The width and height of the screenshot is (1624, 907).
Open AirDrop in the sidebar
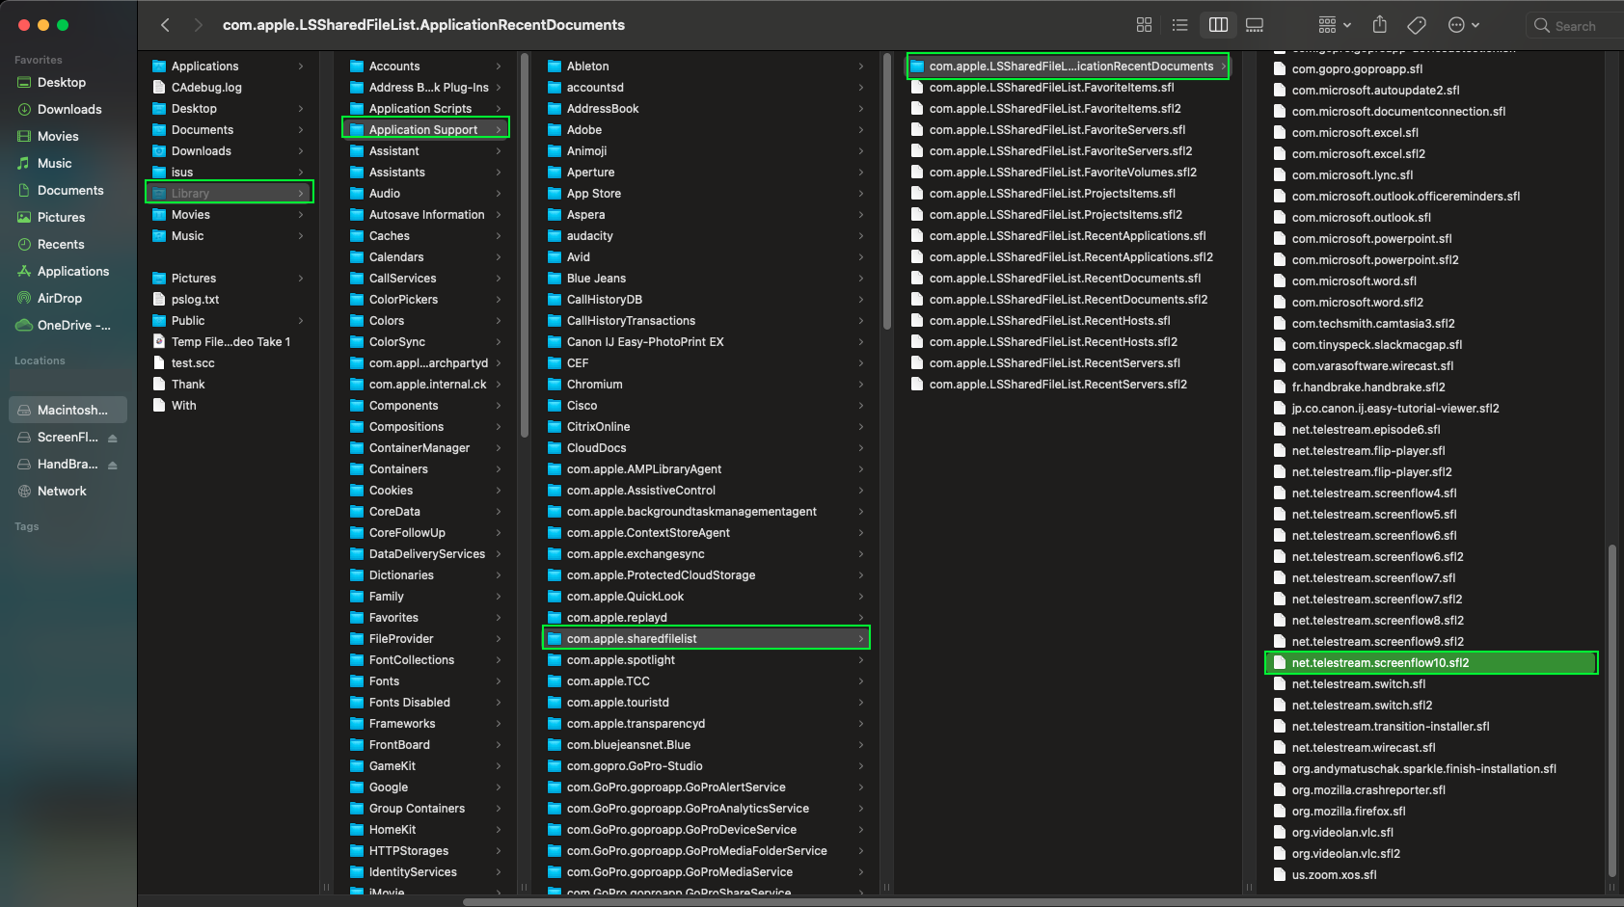click(x=60, y=298)
